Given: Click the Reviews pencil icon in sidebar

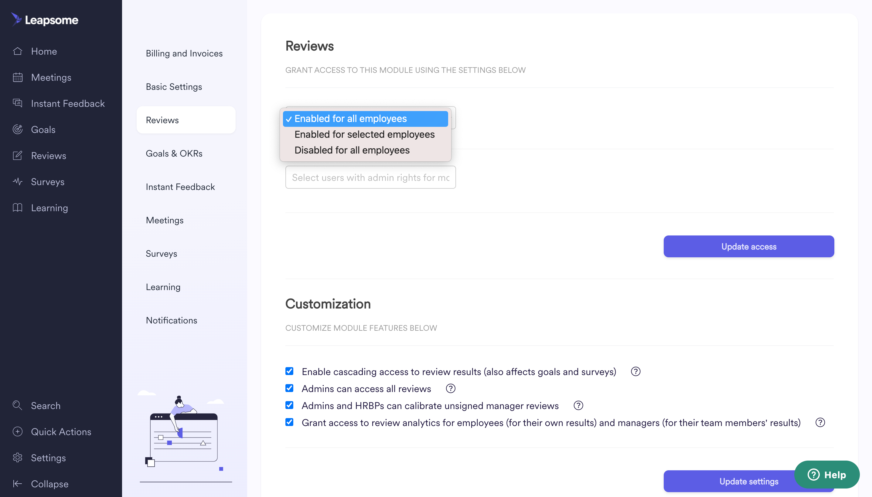Looking at the screenshot, I should pos(17,156).
